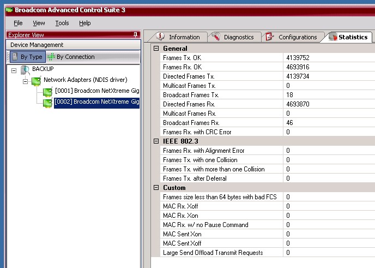This screenshot has width=375, height=268.
Task: Select adapter [0002] Broadcom NetXtreme
Action: click(96, 103)
